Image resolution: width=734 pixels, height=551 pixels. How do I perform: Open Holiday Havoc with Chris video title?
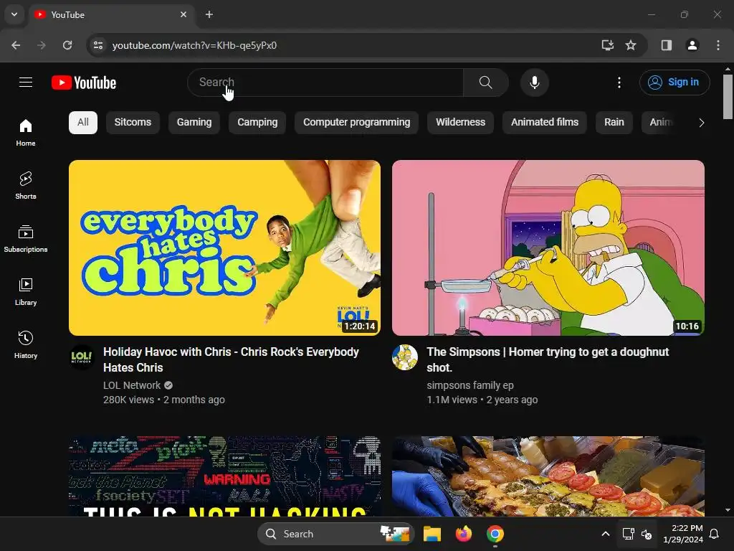[x=231, y=360]
